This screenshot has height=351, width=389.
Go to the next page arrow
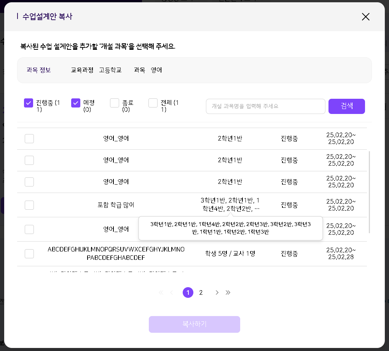[x=217, y=292]
